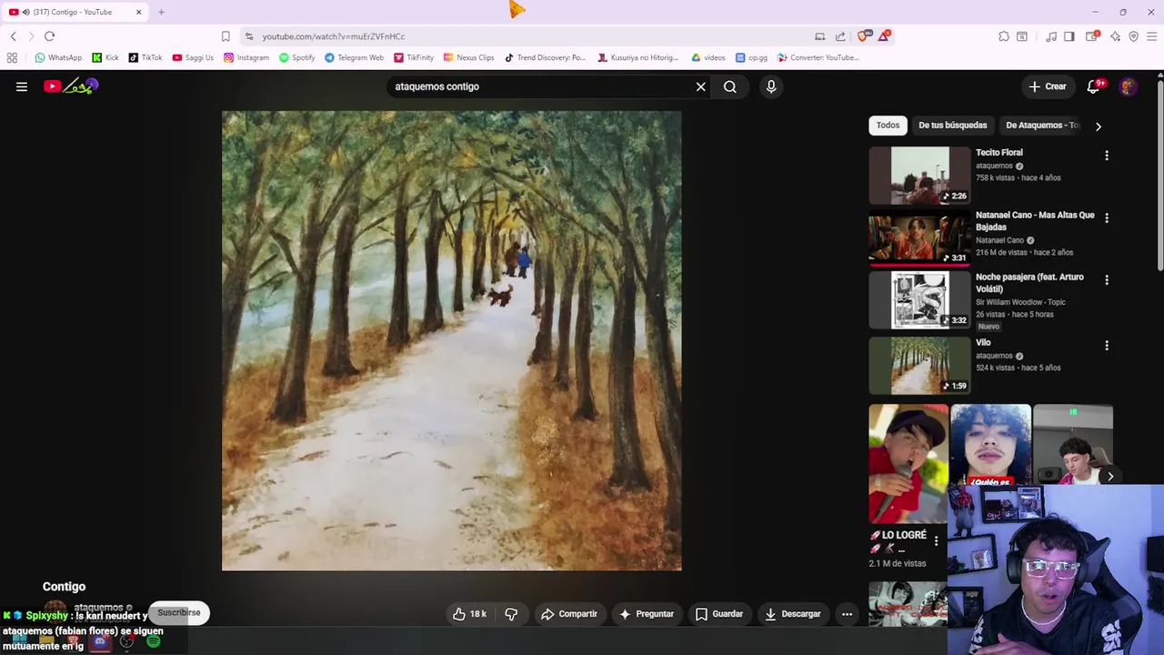This screenshot has height=655, width=1164.
Task: Reload the page
Action: point(49,36)
